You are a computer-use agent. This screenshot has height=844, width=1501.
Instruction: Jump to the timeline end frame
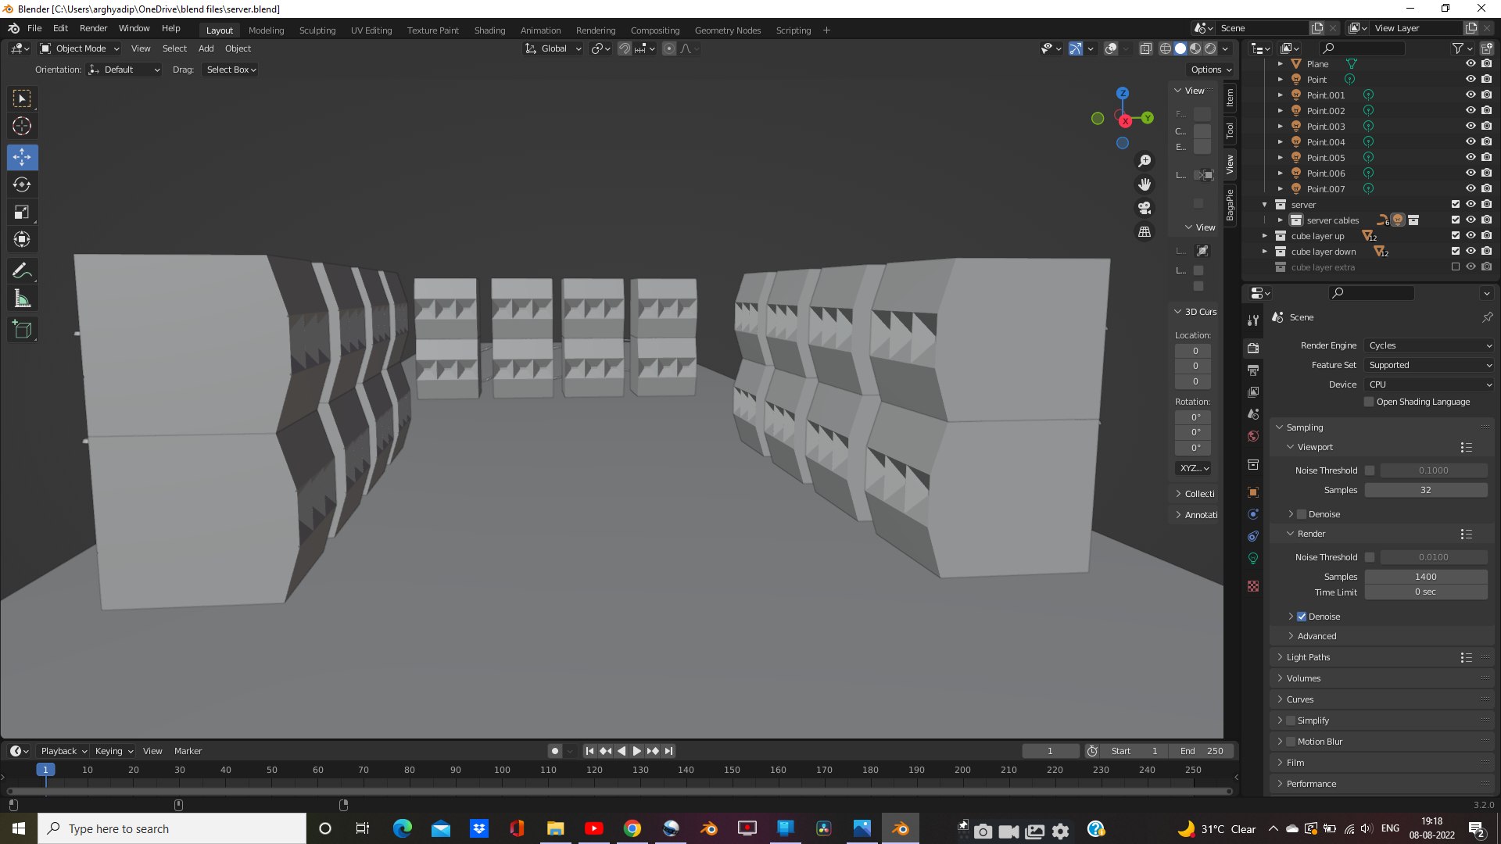pyautogui.click(x=668, y=751)
